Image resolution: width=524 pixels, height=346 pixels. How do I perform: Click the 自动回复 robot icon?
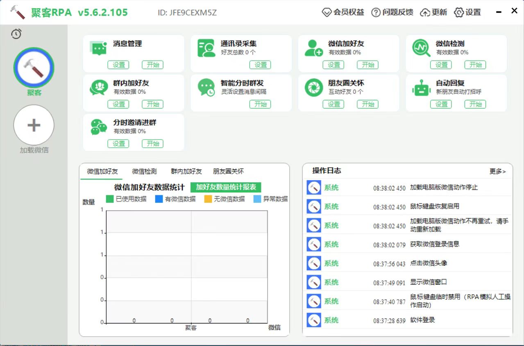pos(421,87)
